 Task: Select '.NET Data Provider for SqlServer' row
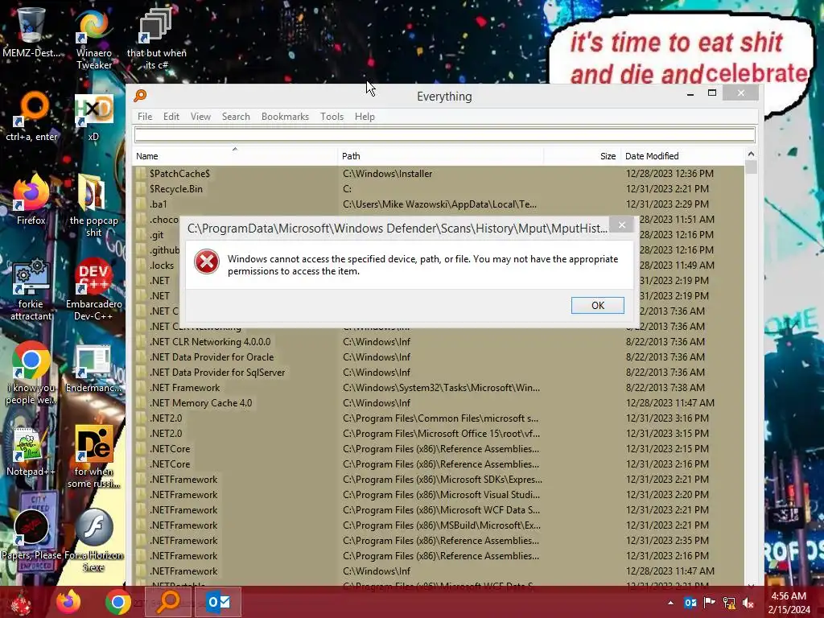[439, 372]
